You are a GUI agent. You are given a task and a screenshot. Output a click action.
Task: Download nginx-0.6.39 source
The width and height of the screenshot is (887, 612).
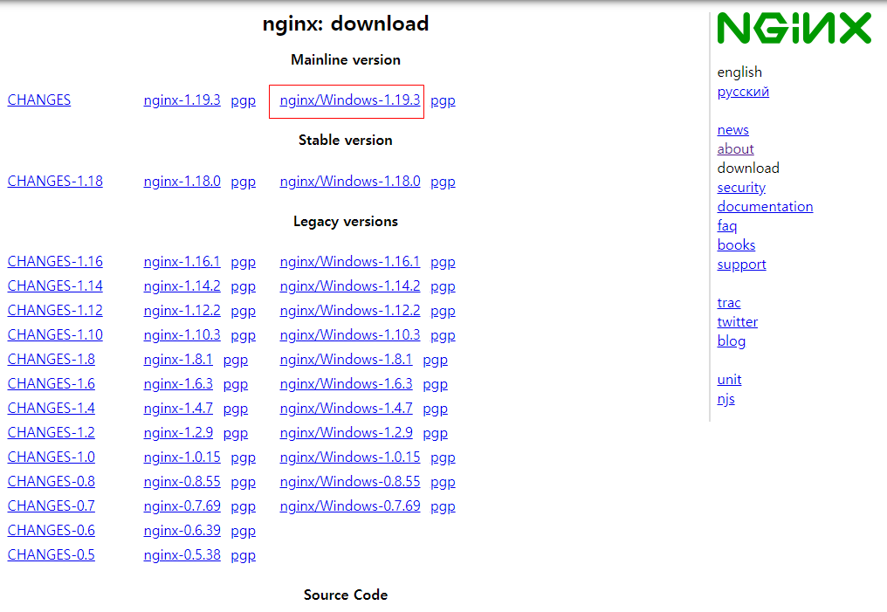[x=182, y=530]
